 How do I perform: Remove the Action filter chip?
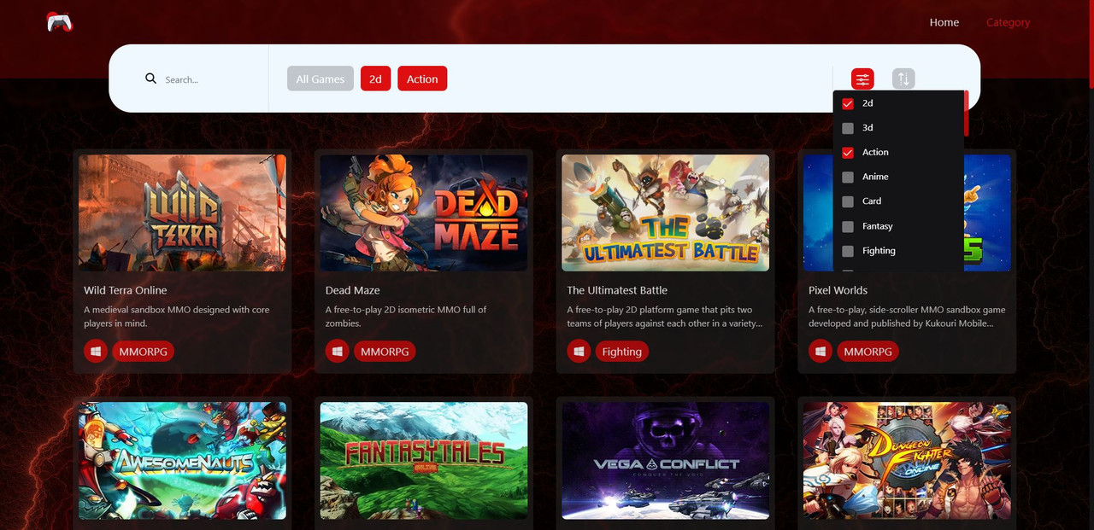coord(422,79)
